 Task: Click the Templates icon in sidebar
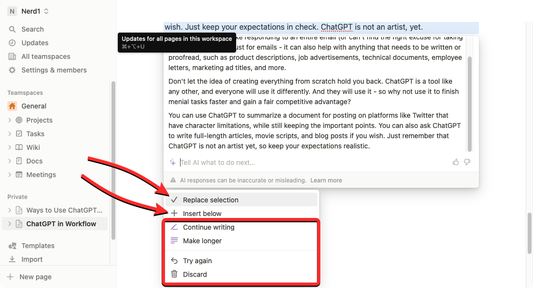(x=12, y=246)
